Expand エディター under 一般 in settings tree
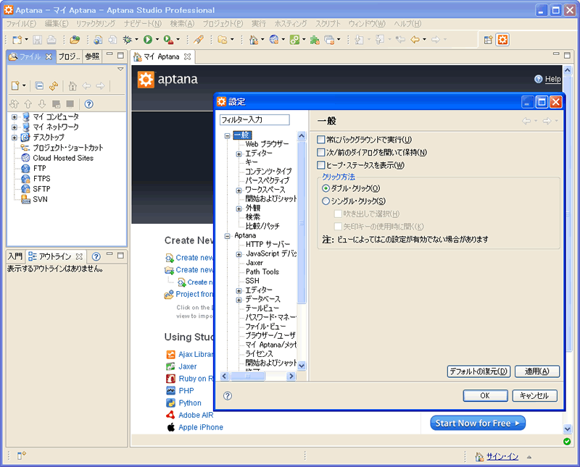The width and height of the screenshot is (580, 467). tap(239, 153)
